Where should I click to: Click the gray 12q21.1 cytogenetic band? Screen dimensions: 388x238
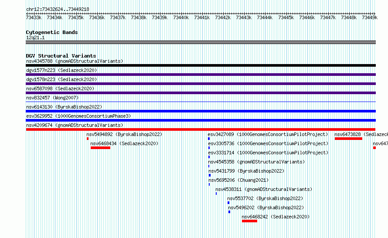(x=201, y=42)
